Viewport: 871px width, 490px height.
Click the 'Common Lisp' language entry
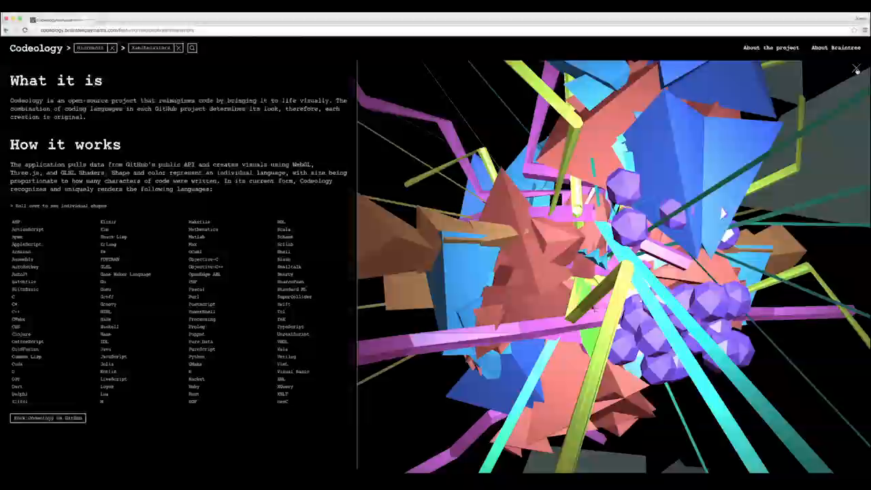(x=27, y=357)
